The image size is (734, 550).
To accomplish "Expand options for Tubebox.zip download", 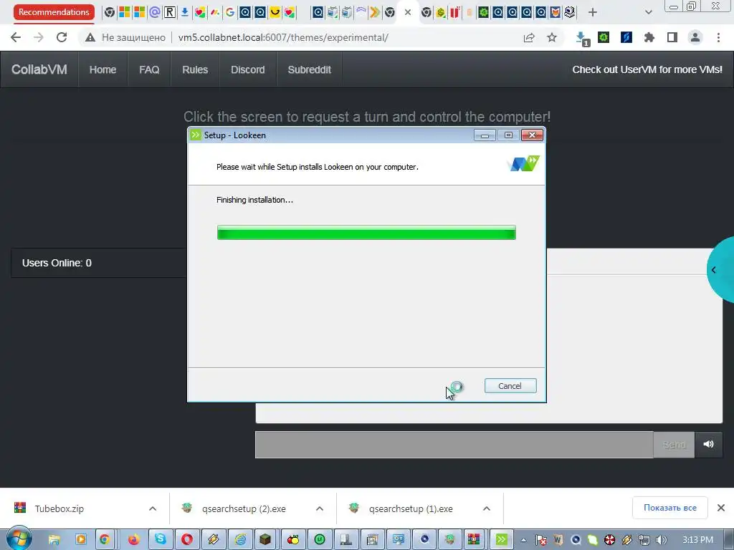I will click(153, 508).
